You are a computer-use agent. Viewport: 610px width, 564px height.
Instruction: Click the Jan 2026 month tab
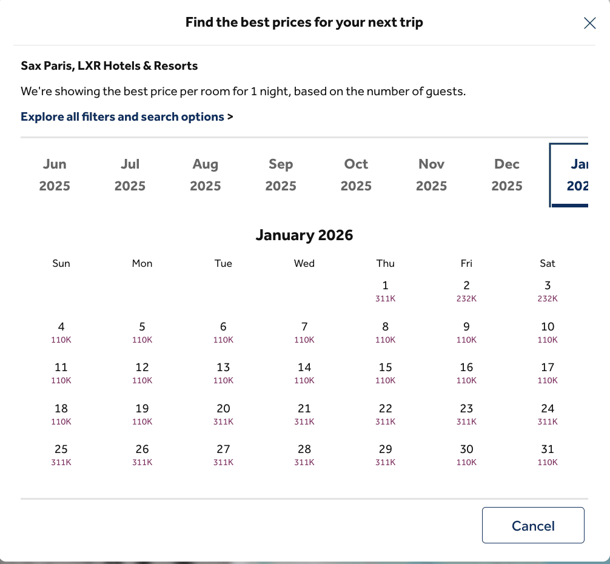point(574,175)
